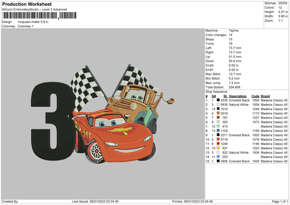The image size is (290, 205).
Task: Click the McQueen and Mater embroidery design preview
Action: (103, 114)
